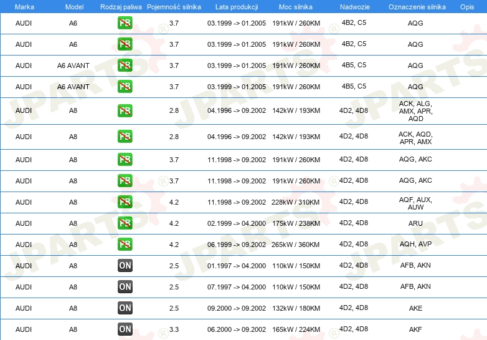487x340 pixels.
Task: Select the '07.1997 -> 04.2000' date cell
Action: point(237,287)
